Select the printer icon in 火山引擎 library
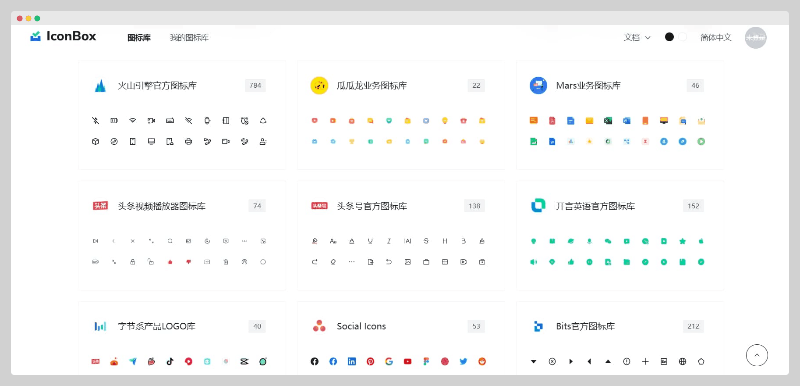This screenshot has width=800, height=386. [x=188, y=142]
